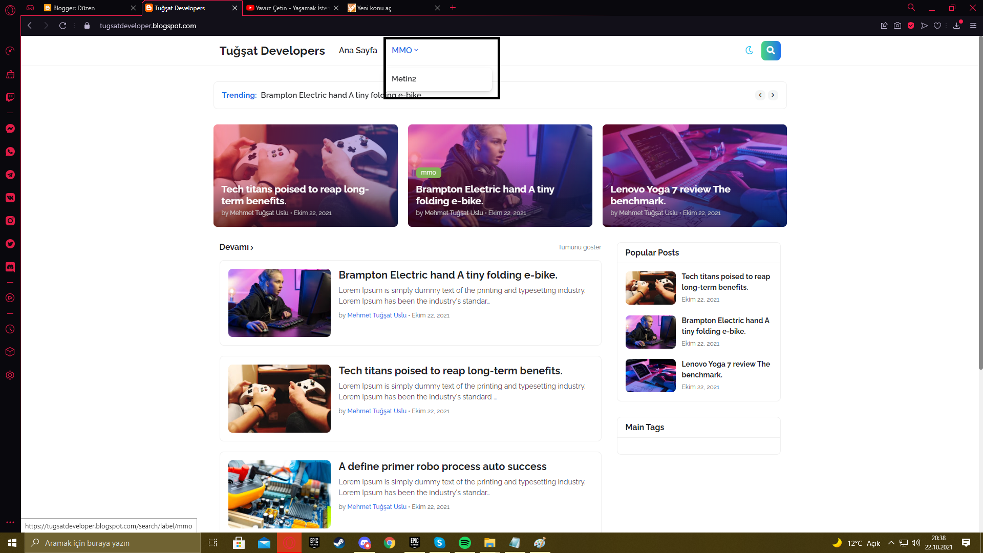
Task: Click the Tümünü göster link
Action: coord(580,247)
